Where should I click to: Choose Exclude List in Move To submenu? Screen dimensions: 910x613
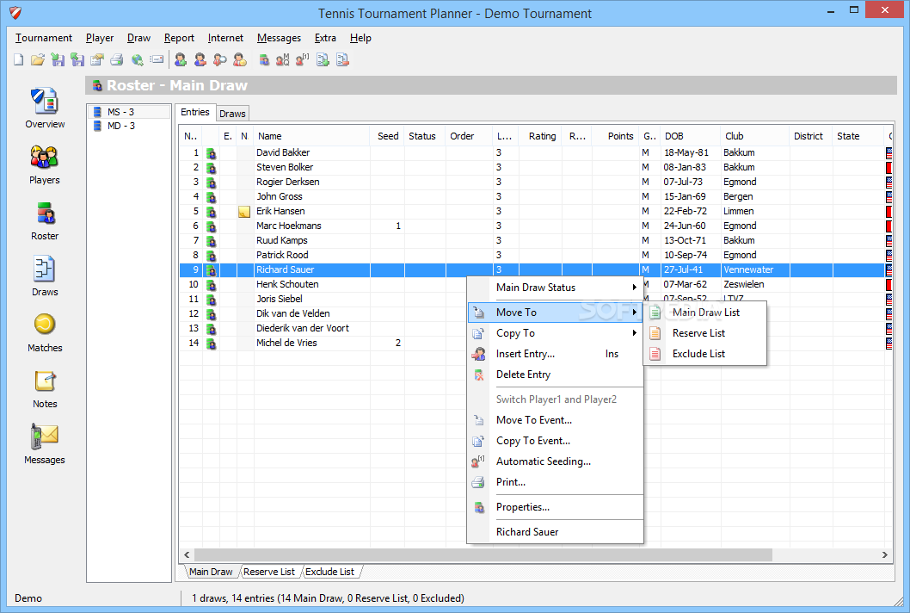(704, 354)
